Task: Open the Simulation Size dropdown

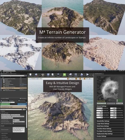Action: click(x=99, y=108)
